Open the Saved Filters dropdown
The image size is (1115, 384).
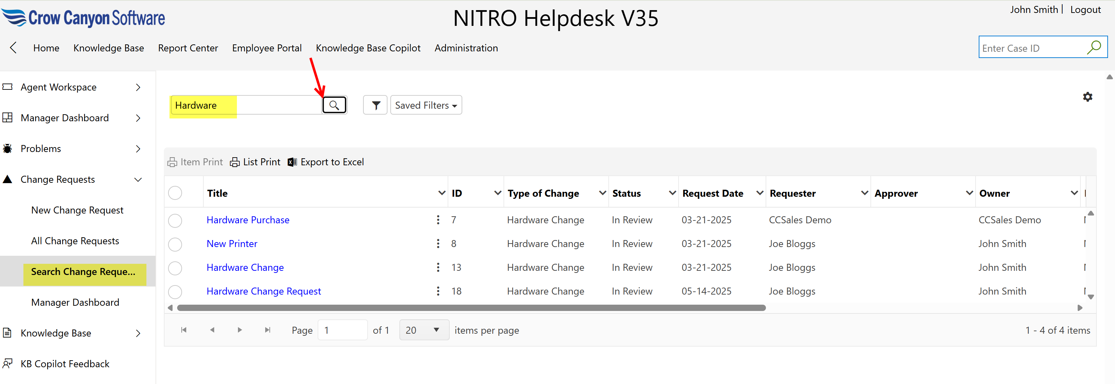coord(426,105)
